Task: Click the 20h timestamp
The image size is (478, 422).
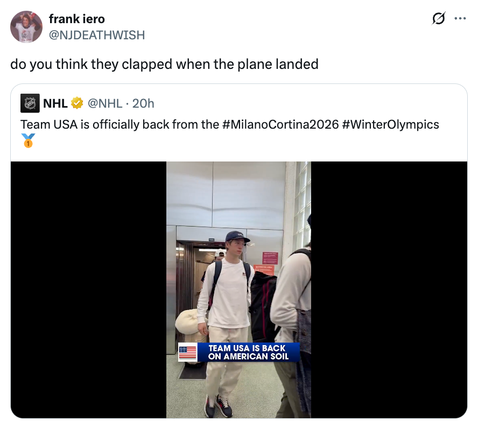Action: 143,103
